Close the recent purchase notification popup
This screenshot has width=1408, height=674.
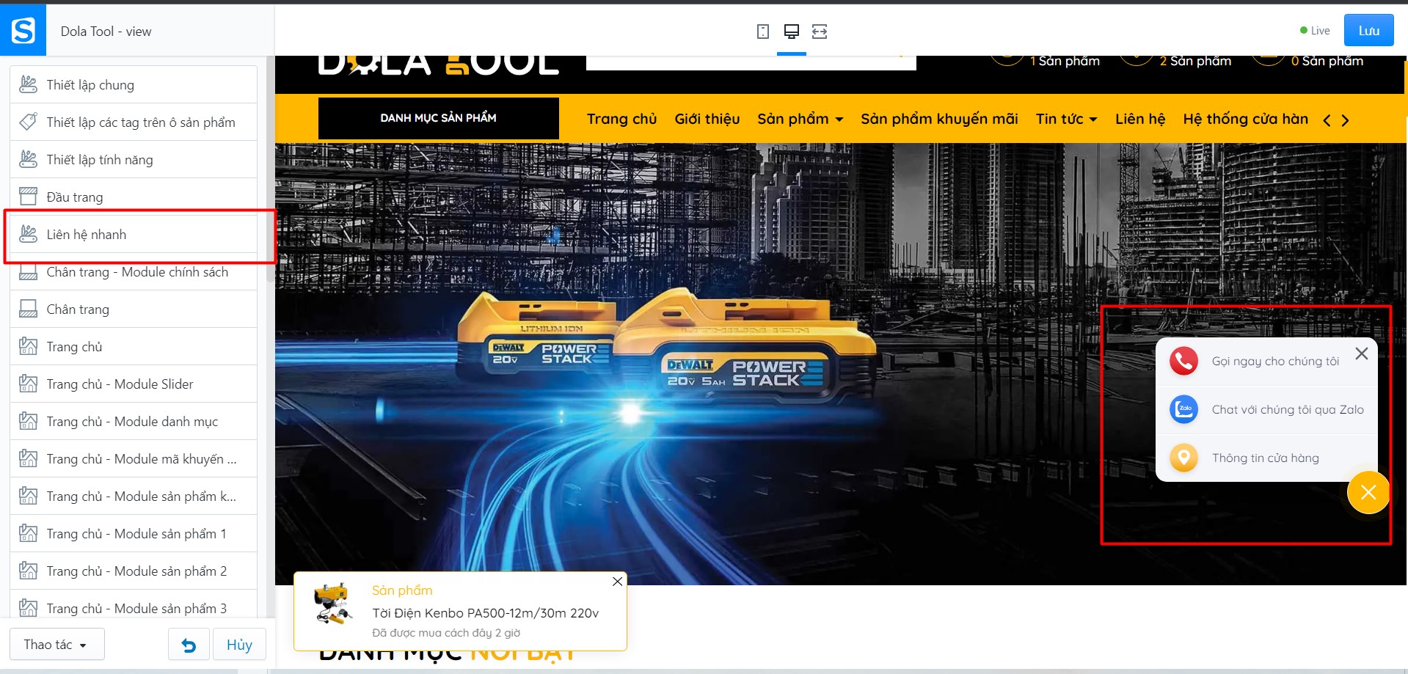coord(618,582)
